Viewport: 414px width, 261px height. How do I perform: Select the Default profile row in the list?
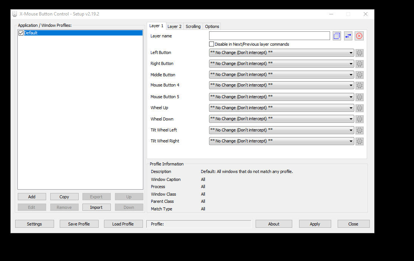click(x=80, y=33)
